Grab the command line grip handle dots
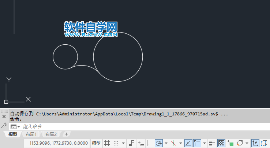Viewport: 270px width, 148px height. point(4,111)
